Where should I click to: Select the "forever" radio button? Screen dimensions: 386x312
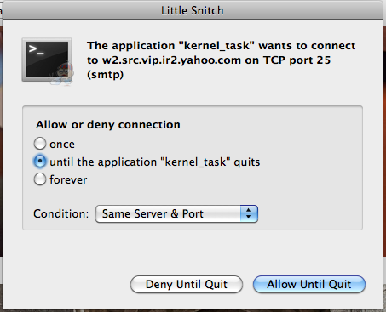click(40, 179)
